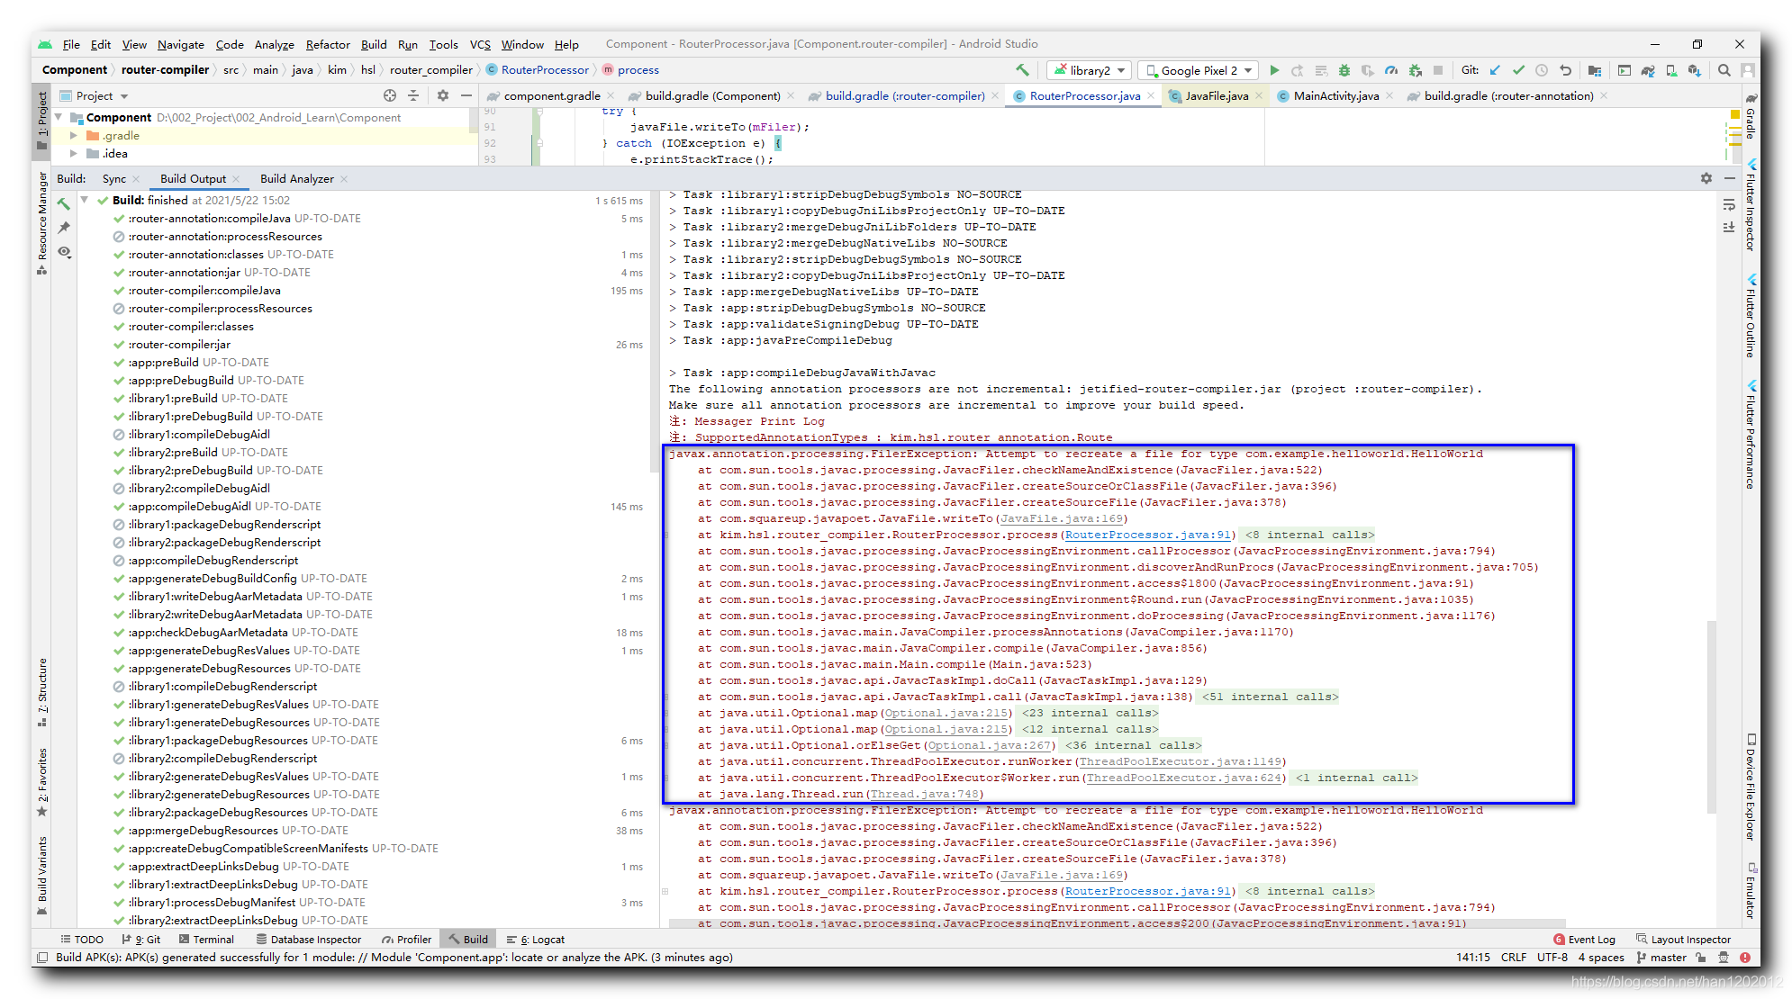Expand the .gradle folder in Project tree
Image resolution: width=1792 pixels, height=999 pixels.
coord(74,136)
